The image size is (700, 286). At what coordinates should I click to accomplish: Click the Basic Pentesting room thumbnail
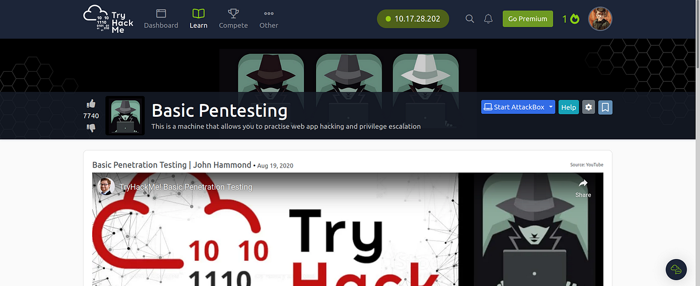tap(125, 116)
